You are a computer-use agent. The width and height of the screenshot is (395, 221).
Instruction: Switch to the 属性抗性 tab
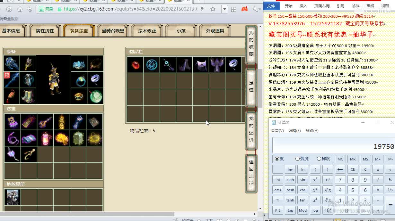click(x=45, y=31)
